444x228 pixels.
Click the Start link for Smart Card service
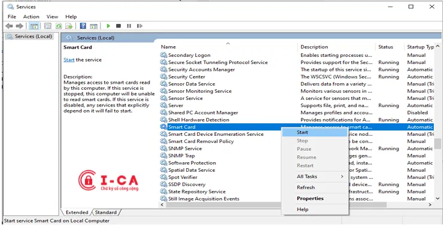pos(69,60)
